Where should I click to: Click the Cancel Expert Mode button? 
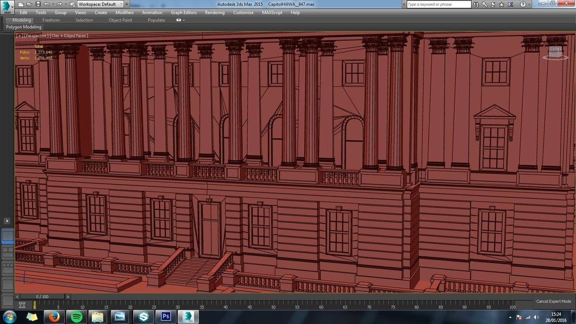pos(554,301)
